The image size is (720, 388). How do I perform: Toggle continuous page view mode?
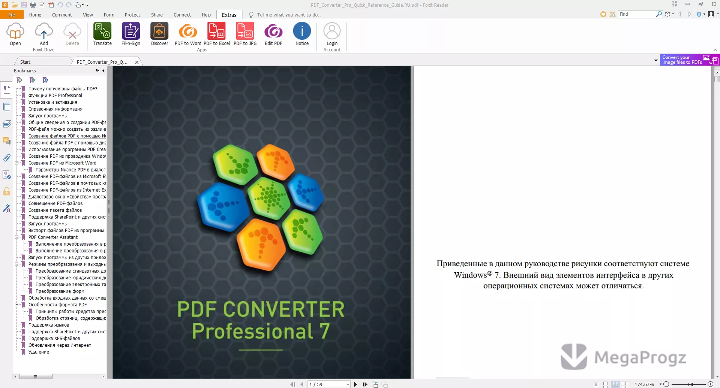[605, 384]
